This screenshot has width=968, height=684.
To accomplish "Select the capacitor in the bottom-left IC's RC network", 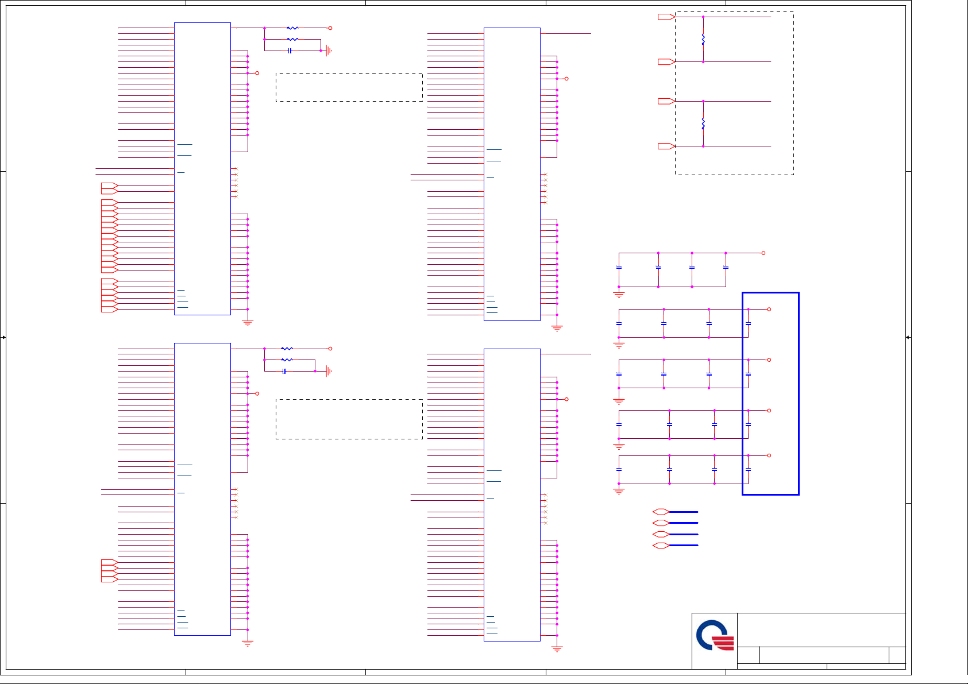I will pyautogui.click(x=284, y=371).
